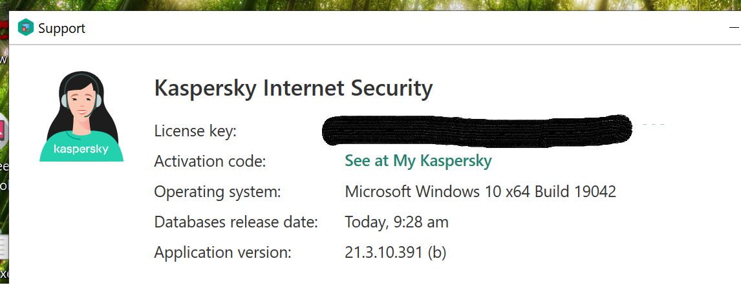
Task: Click the pink desktop icon behind the window
Action: click(3, 131)
